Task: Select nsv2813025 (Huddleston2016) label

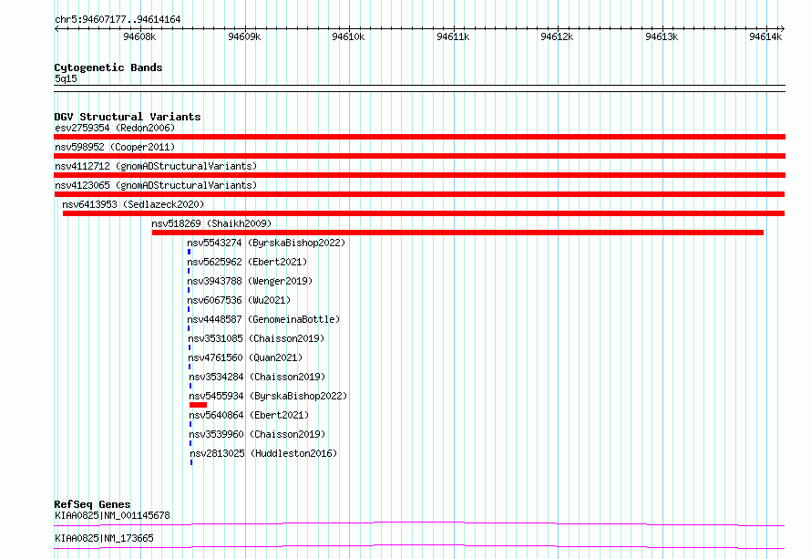Action: [x=263, y=453]
